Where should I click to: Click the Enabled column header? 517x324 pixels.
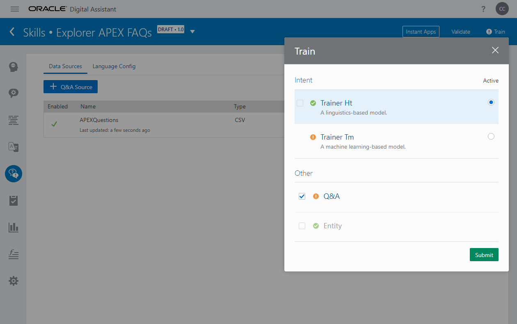[57, 106]
